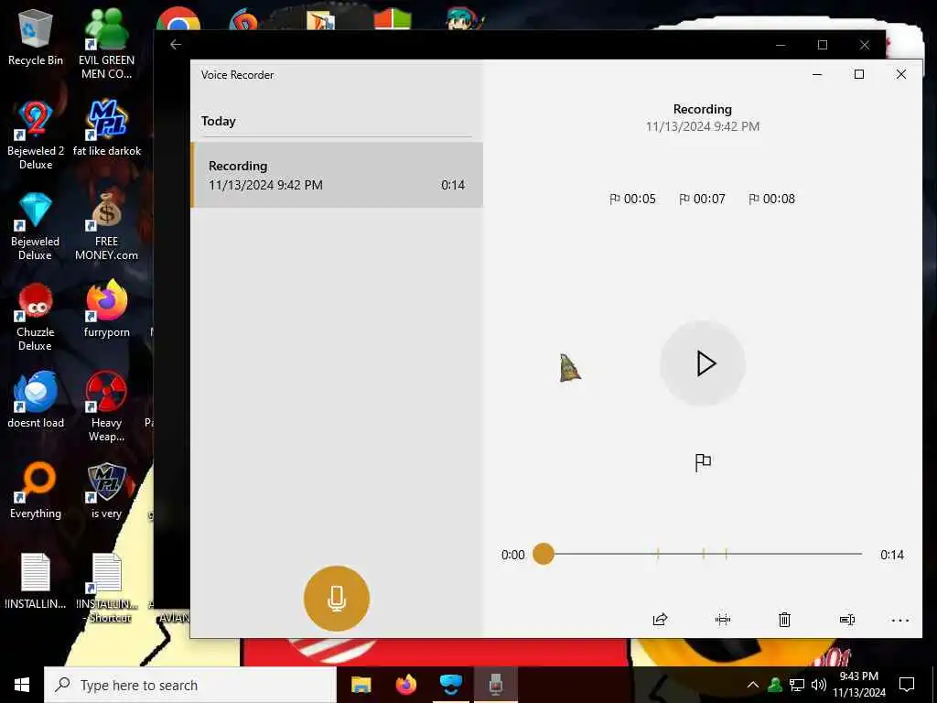This screenshot has height=703, width=937.
Task: Click the back arrow in the black window
Action: pos(175,44)
